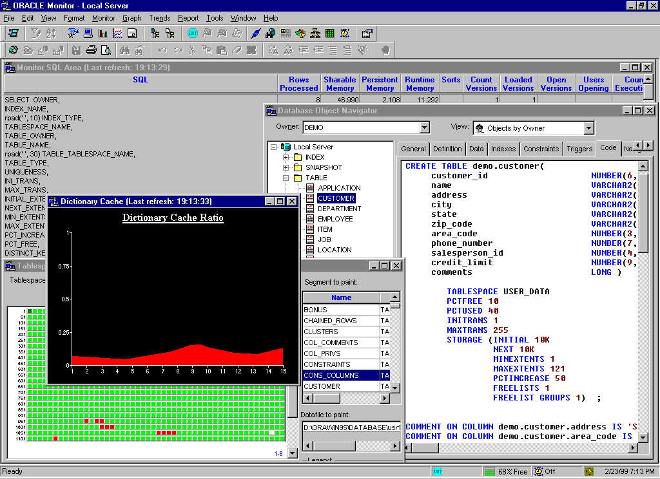
Task: Click the code pane horizontal scroll thumb
Action: click(x=425, y=448)
